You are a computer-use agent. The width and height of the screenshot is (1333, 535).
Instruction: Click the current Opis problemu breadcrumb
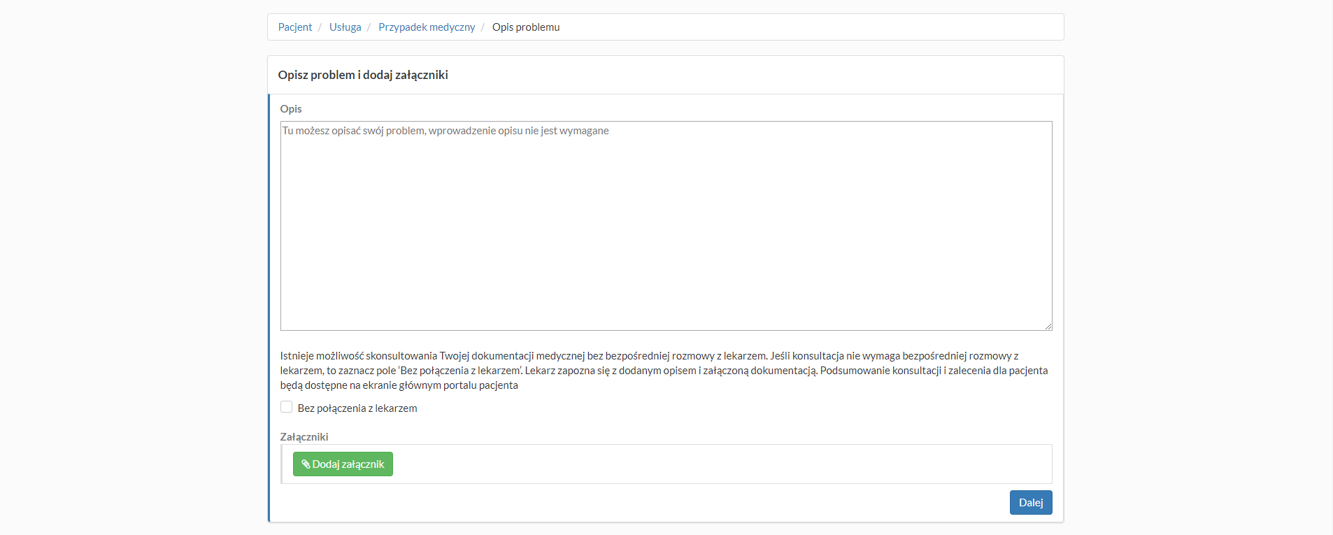(525, 27)
